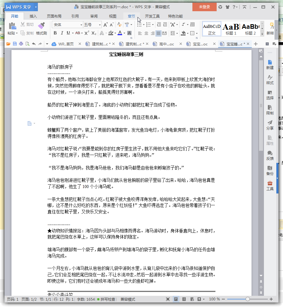Image resolution: width=283 pixels, height=307 pixels.
Task: Expand the 粘贴 paste options arrow
Action: click(17, 33)
